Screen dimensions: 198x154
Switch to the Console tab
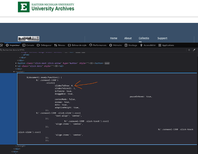28,45
